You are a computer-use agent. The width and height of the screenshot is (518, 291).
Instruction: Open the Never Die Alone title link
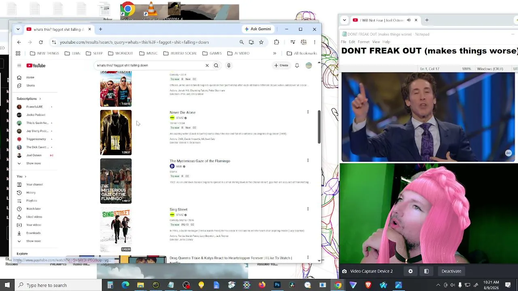(x=183, y=112)
